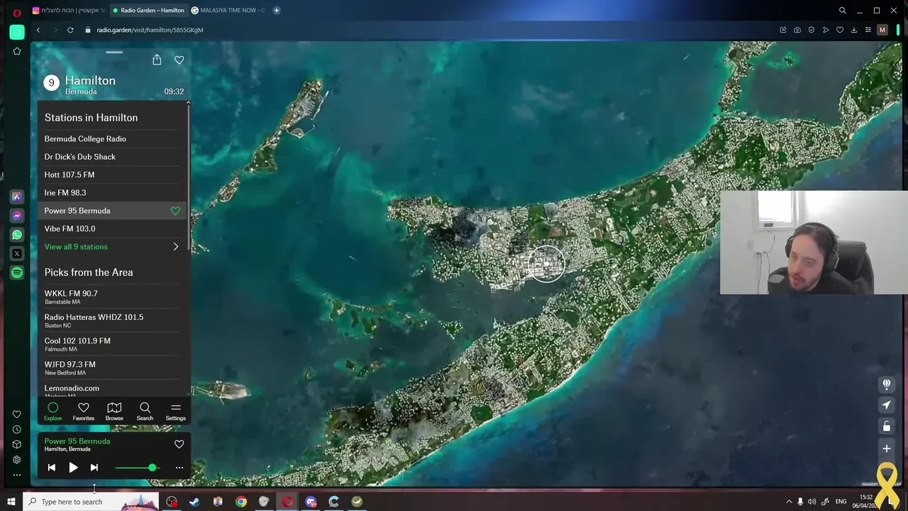Image resolution: width=908 pixels, height=511 pixels.
Task: Switch to the Instagram browser tab
Action: pyautogui.click(x=69, y=10)
